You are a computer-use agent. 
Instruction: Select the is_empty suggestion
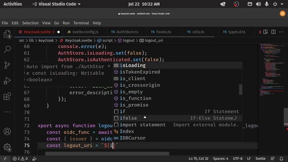tap(178, 92)
